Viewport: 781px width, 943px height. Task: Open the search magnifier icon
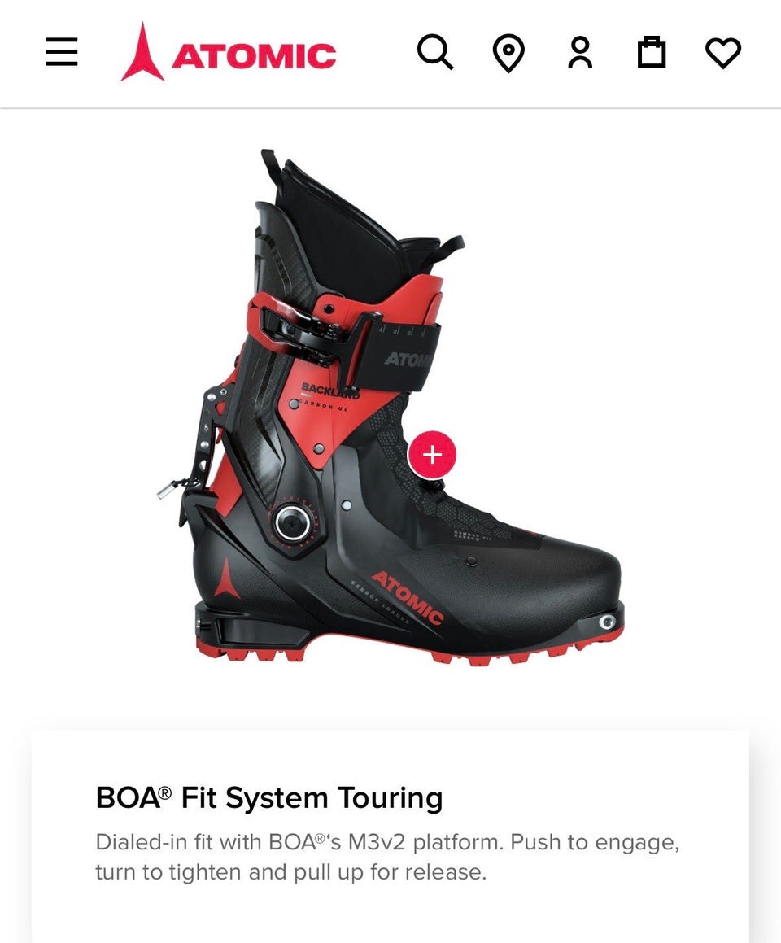[435, 52]
